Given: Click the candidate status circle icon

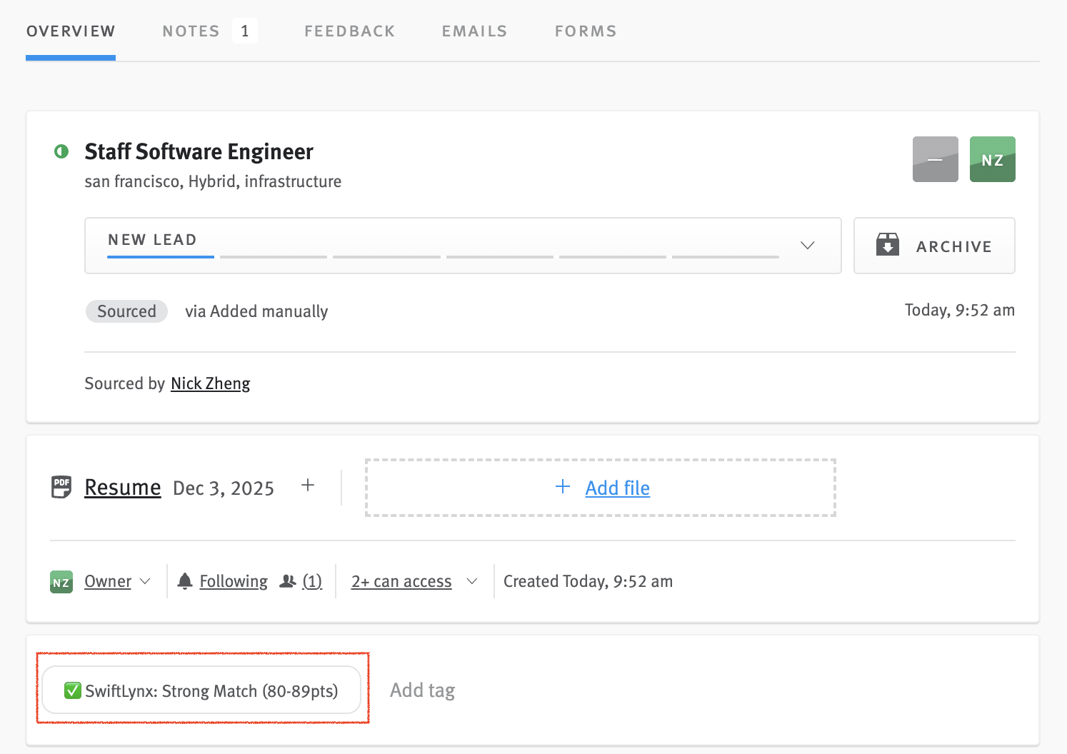Looking at the screenshot, I should click(61, 151).
